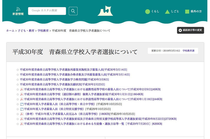The height and width of the screenshot is (139, 210).
Task: Click the green square 県外の方 icon
Action: 187,11
